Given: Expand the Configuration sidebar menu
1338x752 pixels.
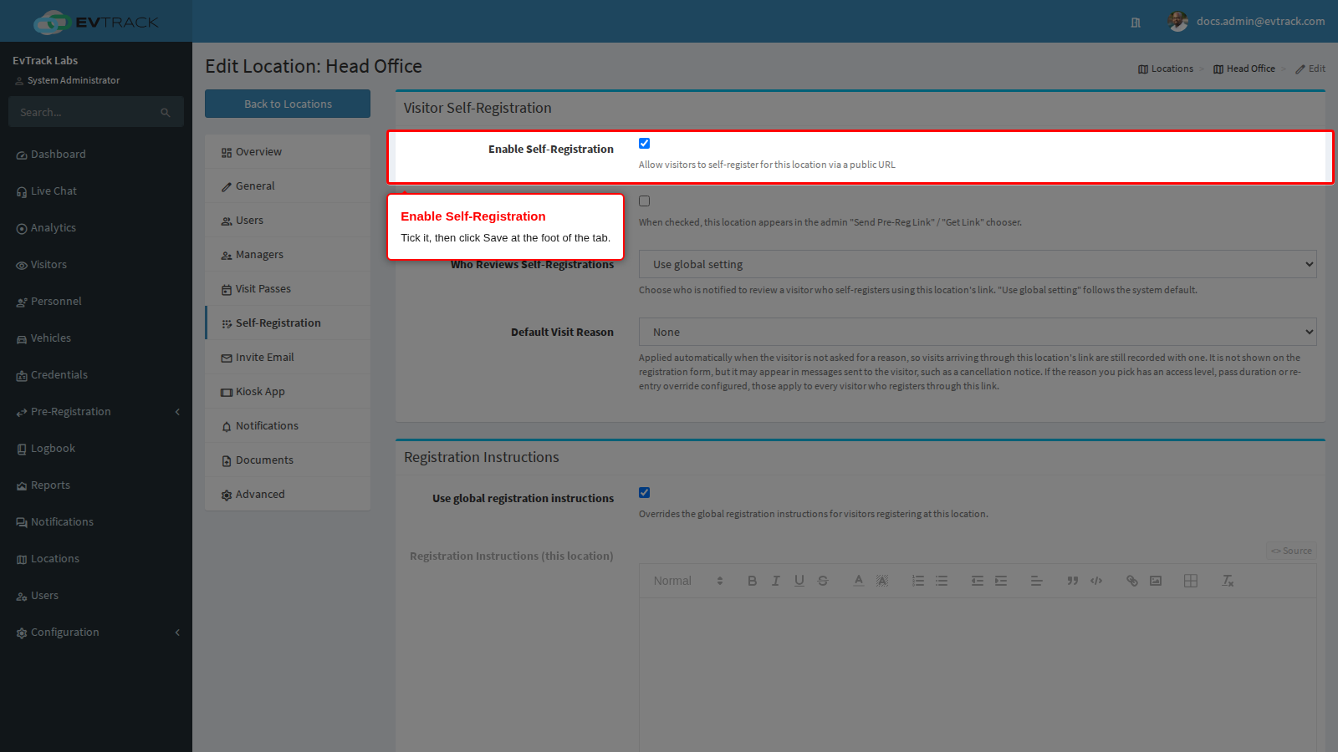Looking at the screenshot, I should pos(96,633).
